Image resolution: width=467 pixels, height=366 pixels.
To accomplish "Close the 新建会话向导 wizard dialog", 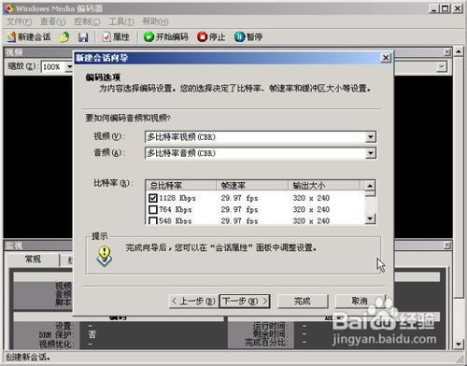I will click(x=386, y=58).
